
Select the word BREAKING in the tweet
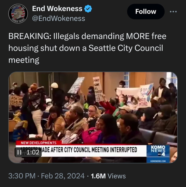coord(28,36)
